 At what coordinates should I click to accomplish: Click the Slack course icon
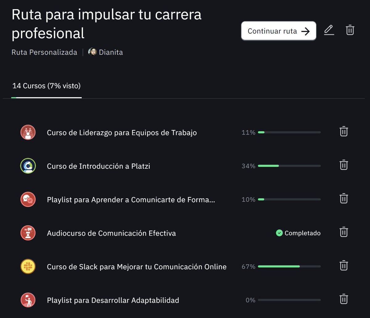(28, 266)
